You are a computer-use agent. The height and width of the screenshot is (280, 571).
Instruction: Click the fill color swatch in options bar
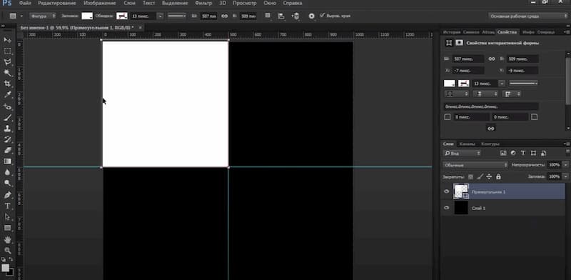coord(87,16)
